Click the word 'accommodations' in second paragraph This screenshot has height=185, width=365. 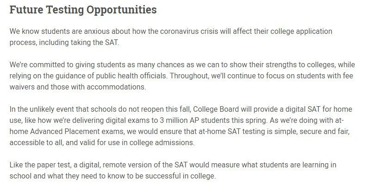click(116, 87)
